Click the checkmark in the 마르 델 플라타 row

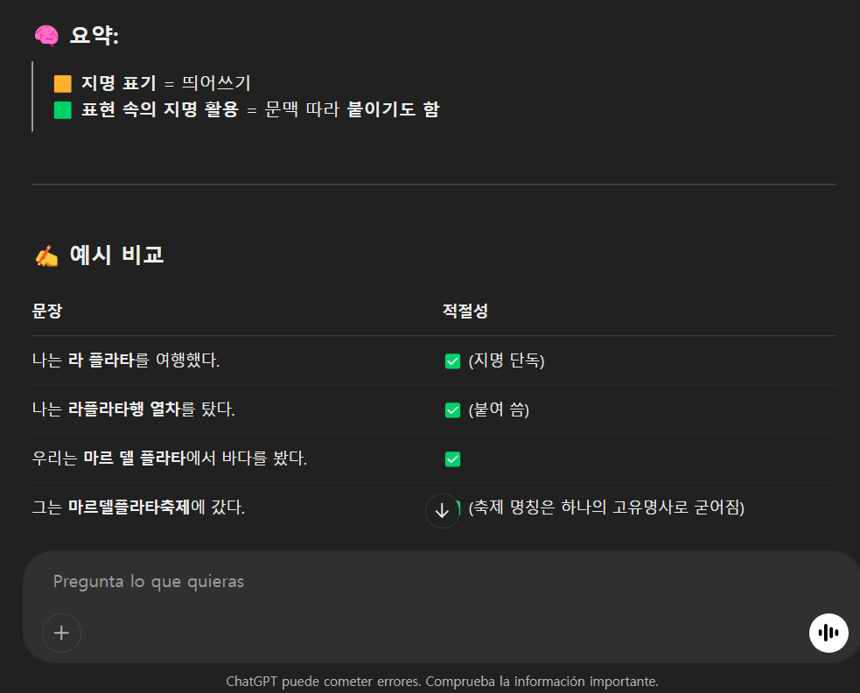tap(452, 458)
